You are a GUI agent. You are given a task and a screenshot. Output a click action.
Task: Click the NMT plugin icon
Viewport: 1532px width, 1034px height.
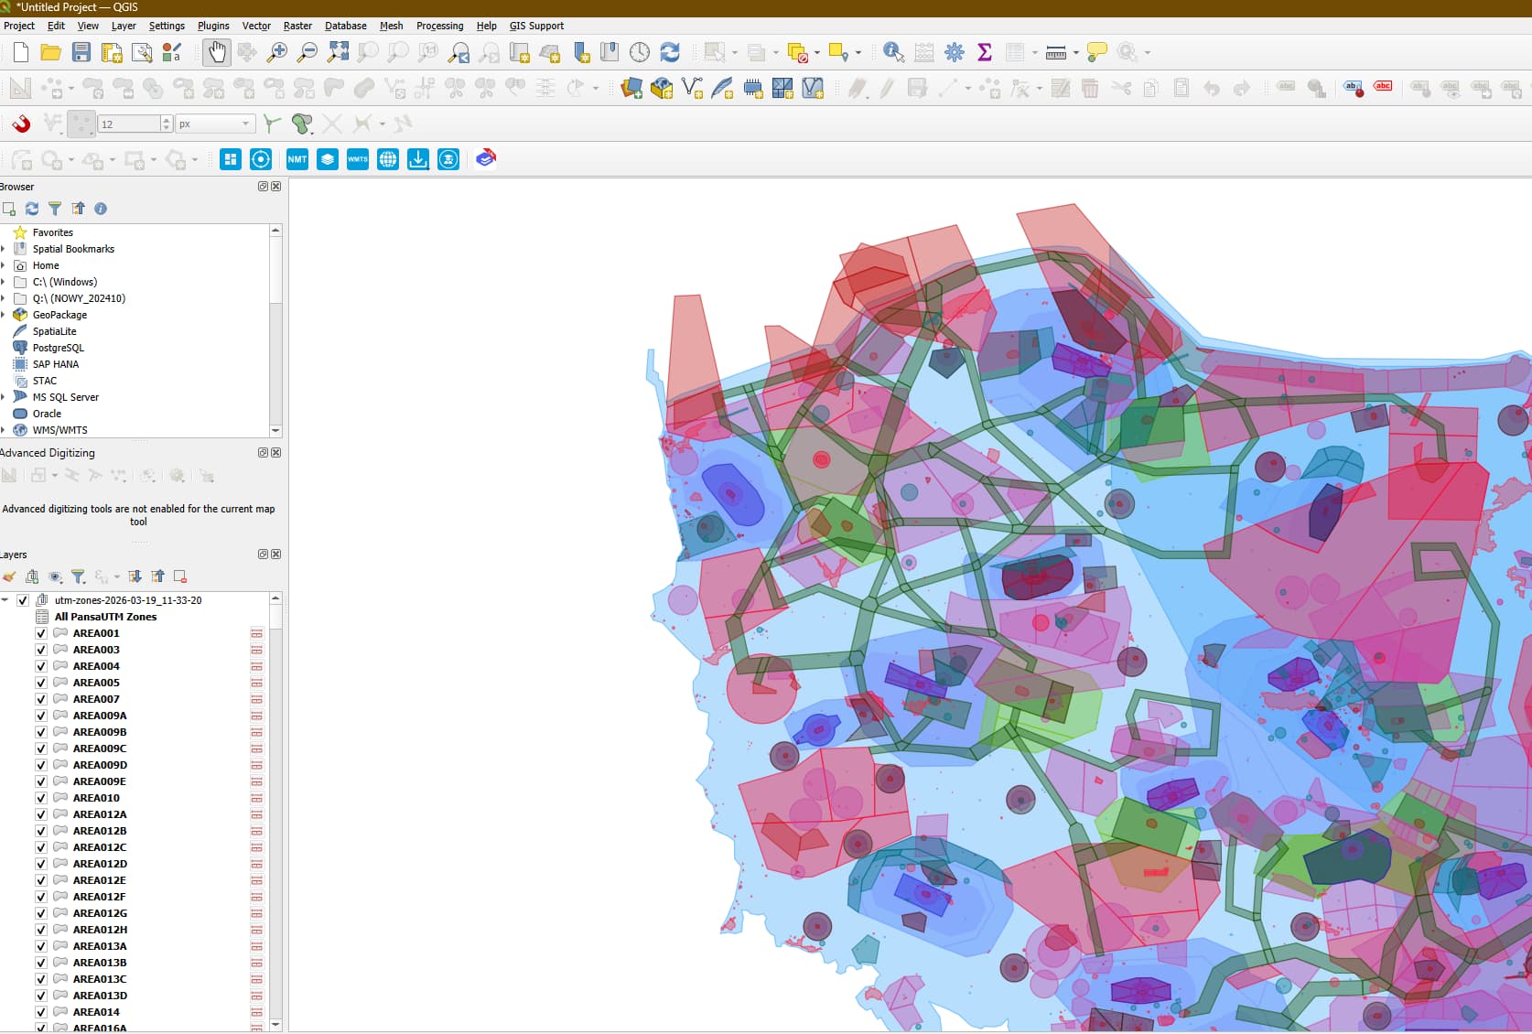pyautogui.click(x=297, y=159)
